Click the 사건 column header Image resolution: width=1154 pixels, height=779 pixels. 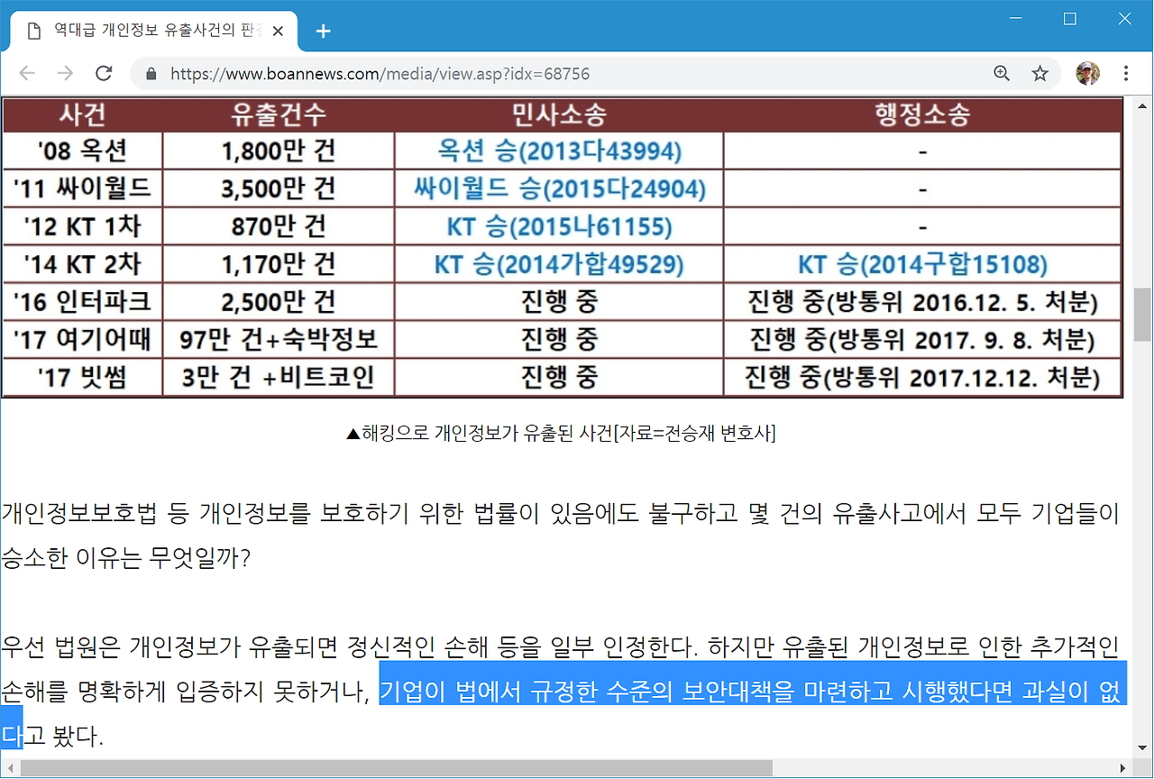[83, 115]
